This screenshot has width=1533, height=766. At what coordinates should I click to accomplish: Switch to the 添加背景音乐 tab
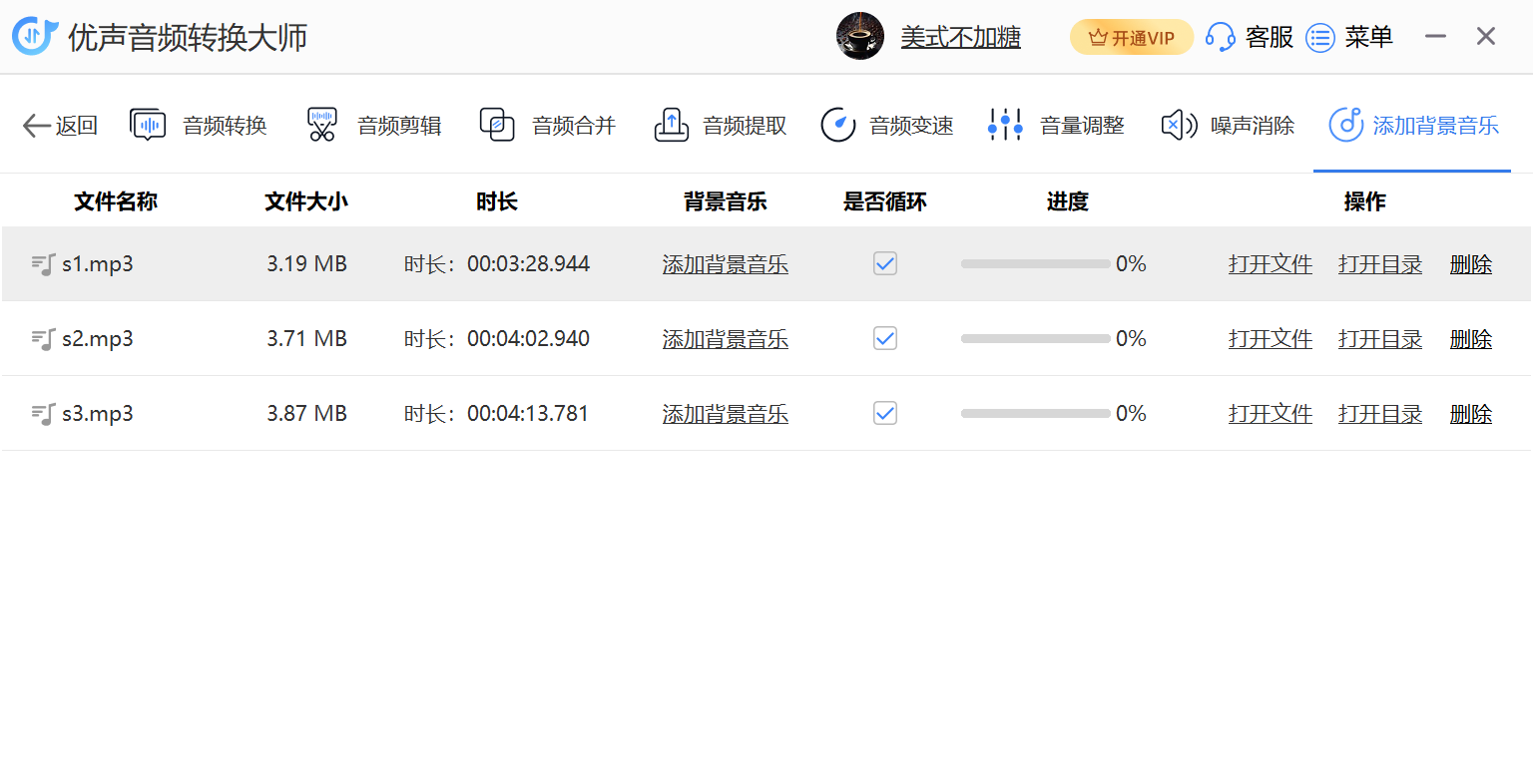[1413, 126]
